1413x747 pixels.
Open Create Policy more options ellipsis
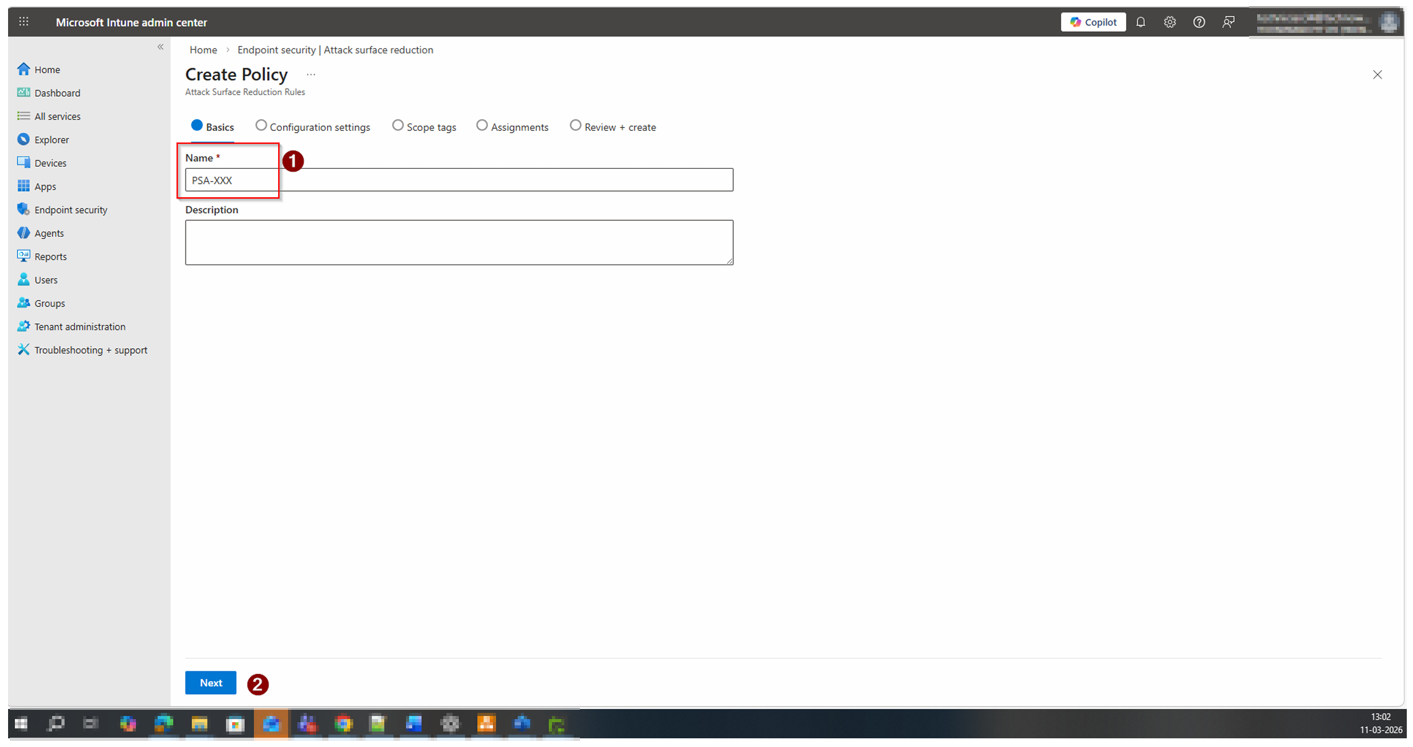[x=311, y=74]
